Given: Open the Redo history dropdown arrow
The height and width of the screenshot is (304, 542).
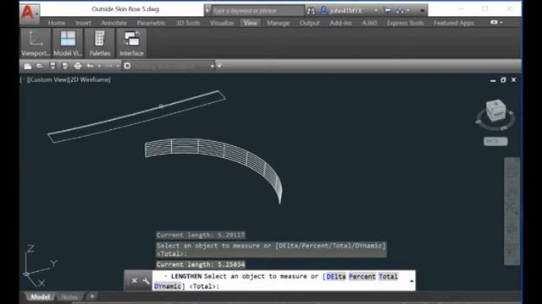Looking at the screenshot, I should [118, 66].
